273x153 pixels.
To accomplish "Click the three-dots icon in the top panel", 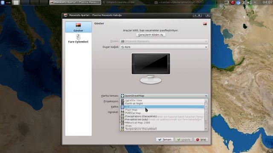I will coord(8,3).
